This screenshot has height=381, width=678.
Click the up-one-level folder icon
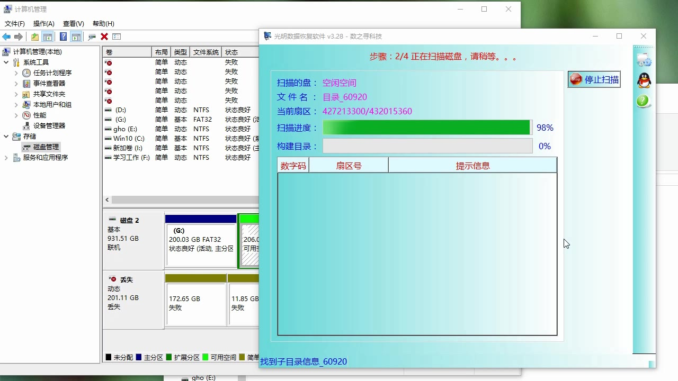click(35, 37)
